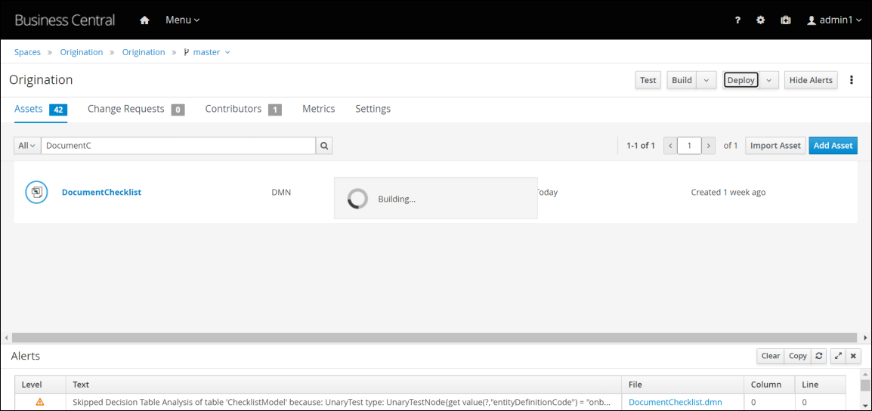Viewport: 872px width, 411px height.
Task: Switch to the Contributors tab
Action: [x=243, y=109]
